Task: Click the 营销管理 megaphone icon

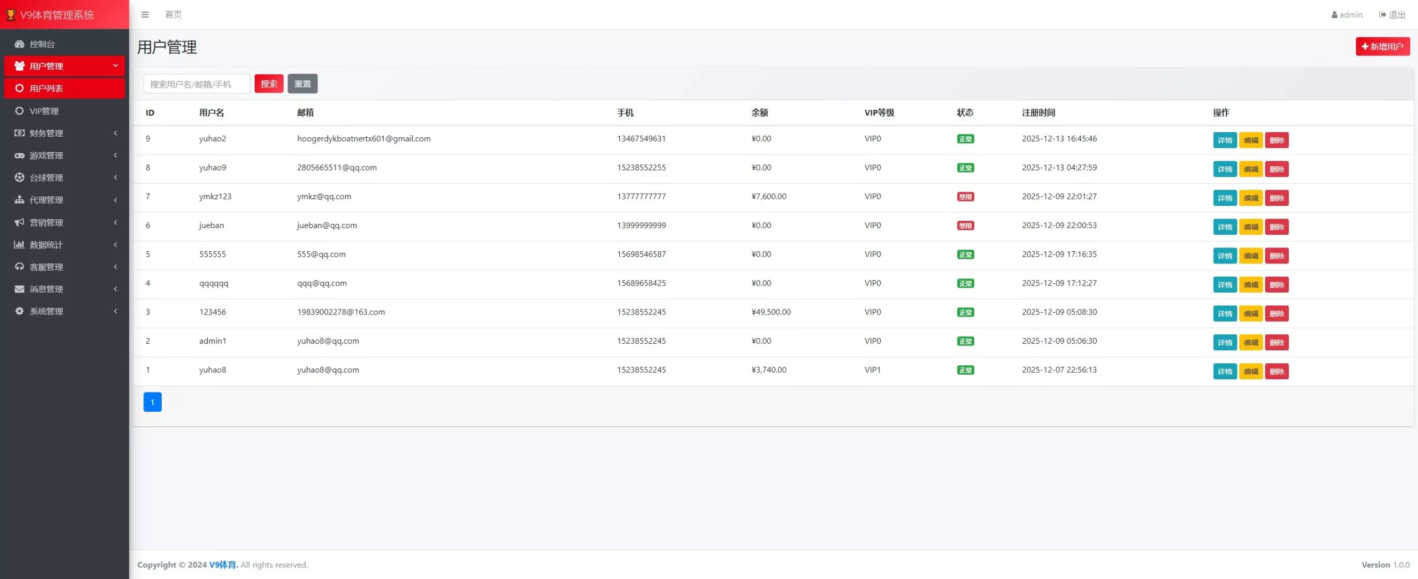Action: (19, 223)
